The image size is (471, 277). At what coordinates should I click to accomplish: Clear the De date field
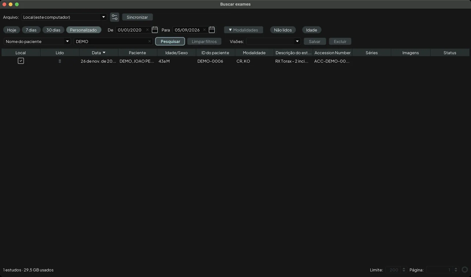(147, 30)
